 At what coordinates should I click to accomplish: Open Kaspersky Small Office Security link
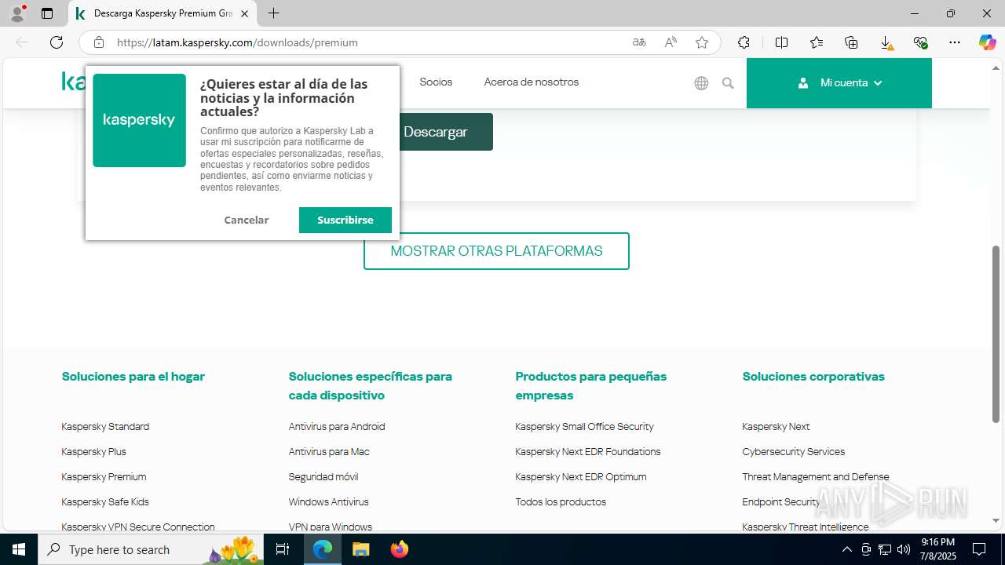584,427
